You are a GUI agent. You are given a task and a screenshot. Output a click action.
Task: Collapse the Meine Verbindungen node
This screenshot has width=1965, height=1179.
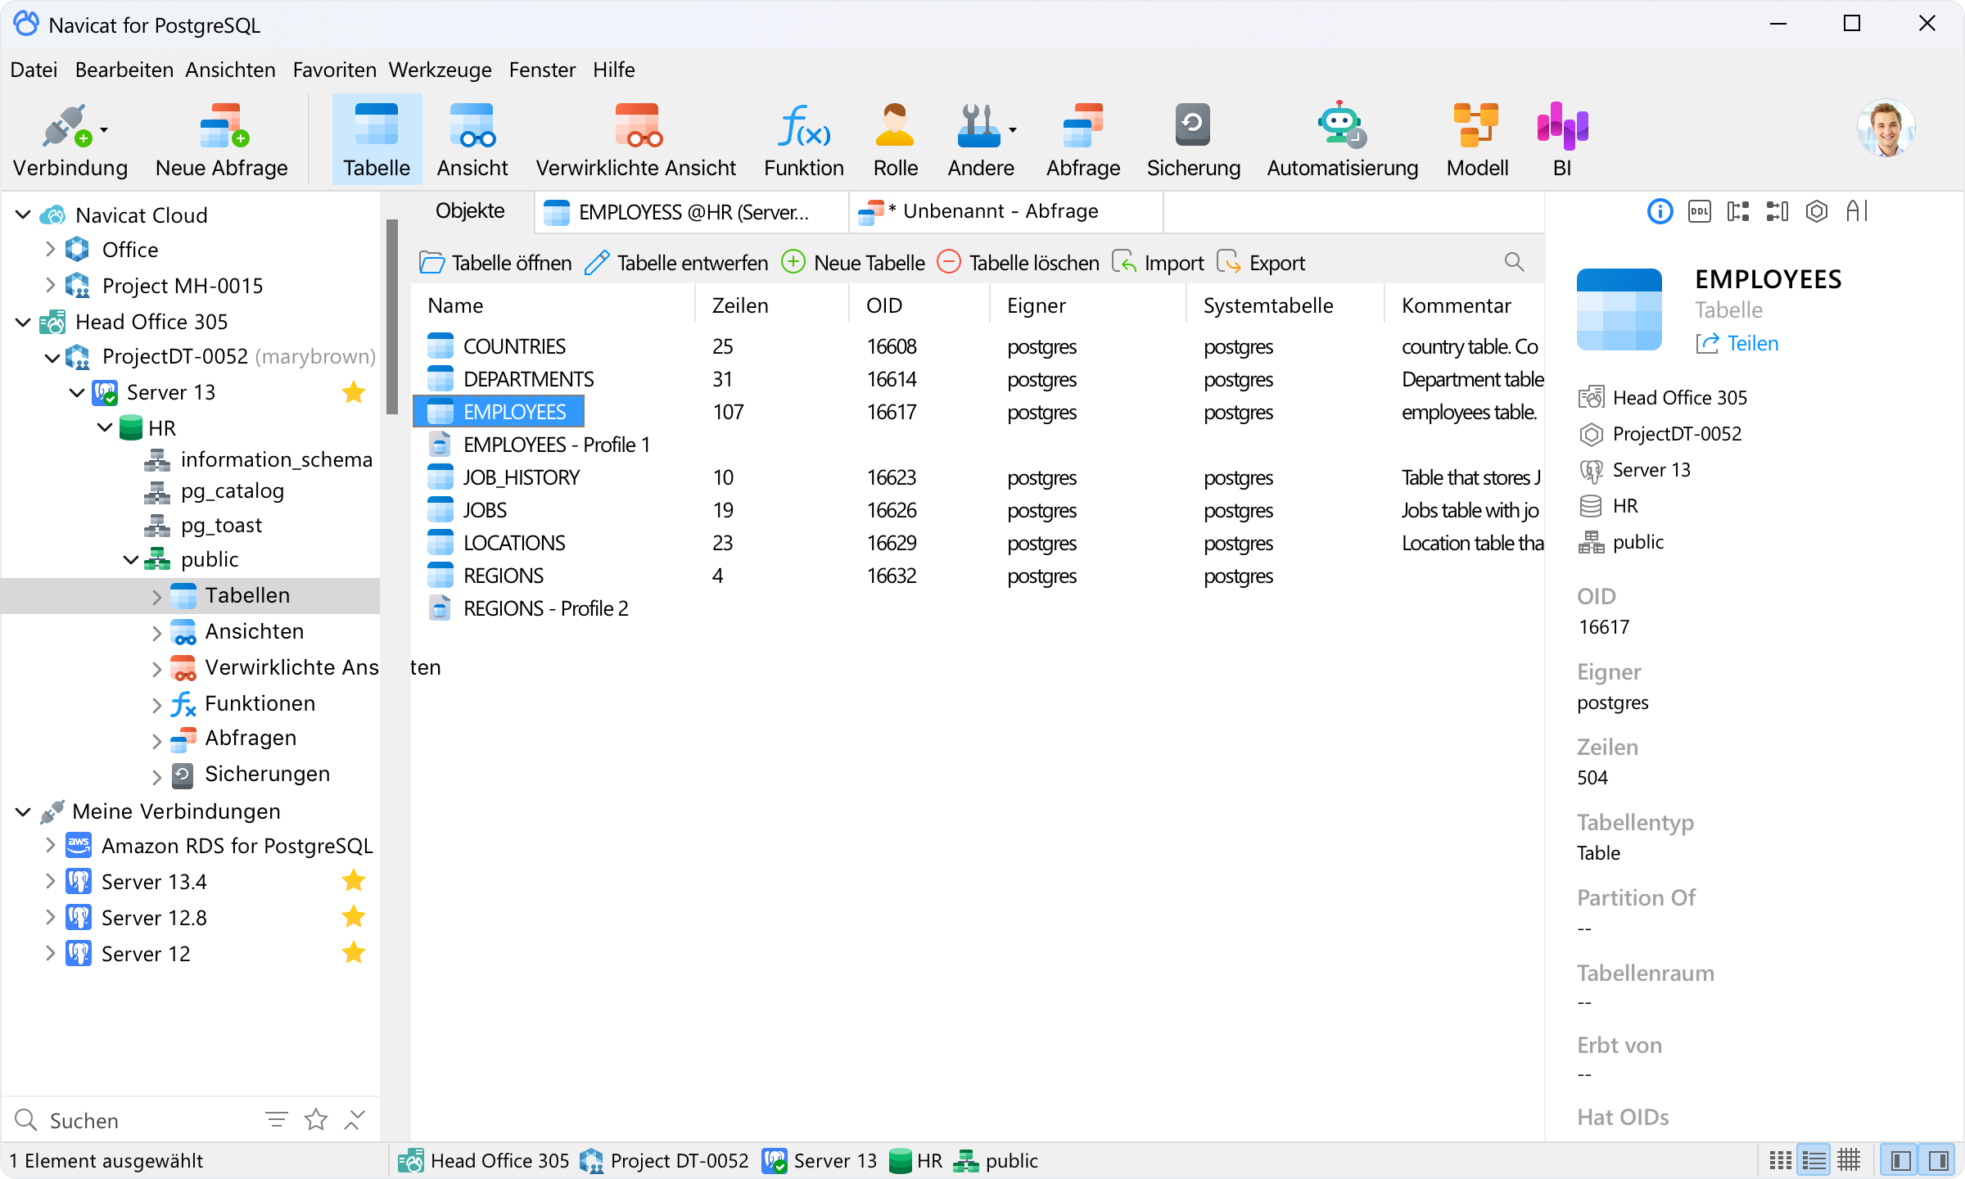tap(23, 811)
